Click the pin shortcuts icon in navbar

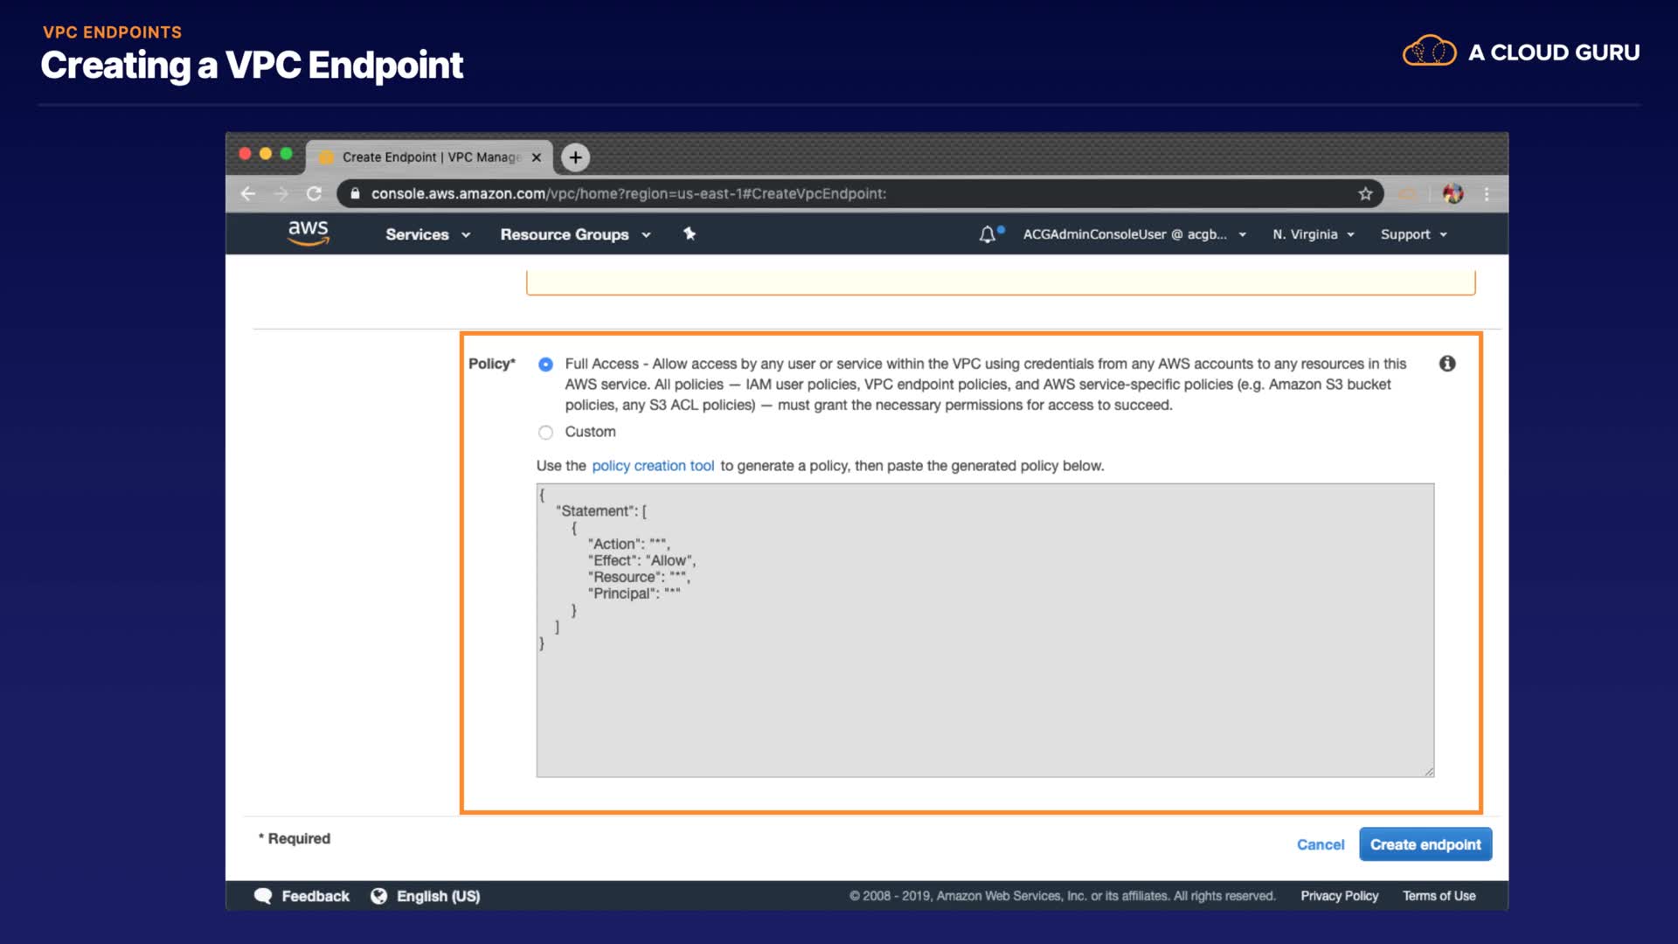click(x=690, y=233)
